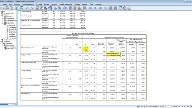192x108 pixels.
Task: Open the Графика menu
Action: click(77, 4)
